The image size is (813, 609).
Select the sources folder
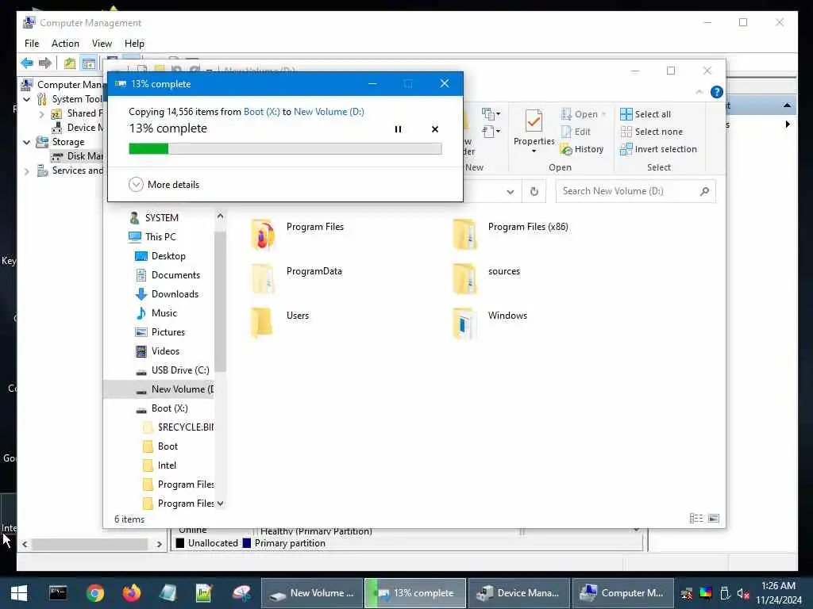[487, 278]
